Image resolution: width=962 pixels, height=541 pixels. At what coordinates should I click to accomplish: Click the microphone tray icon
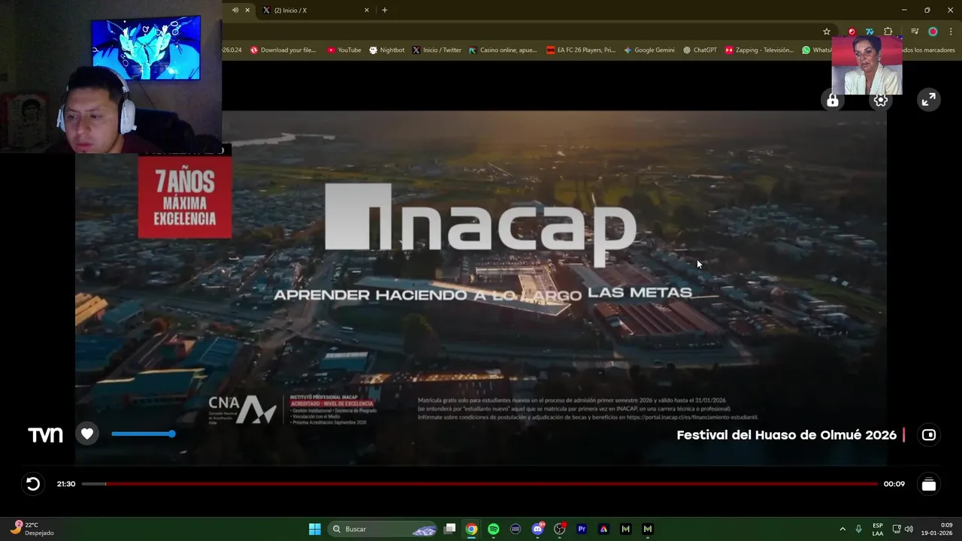click(859, 529)
